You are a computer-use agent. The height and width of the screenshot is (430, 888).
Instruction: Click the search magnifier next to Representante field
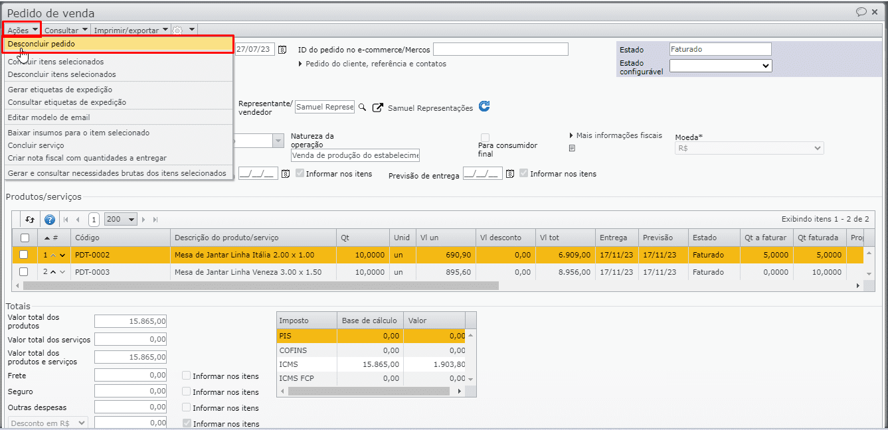click(x=362, y=107)
